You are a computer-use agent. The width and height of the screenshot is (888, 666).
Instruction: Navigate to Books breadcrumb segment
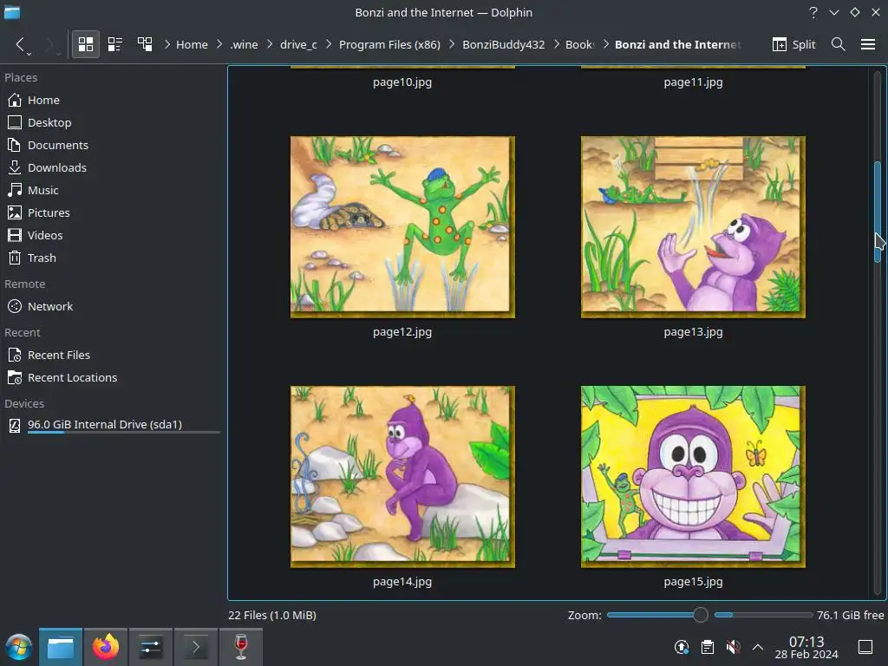click(579, 45)
